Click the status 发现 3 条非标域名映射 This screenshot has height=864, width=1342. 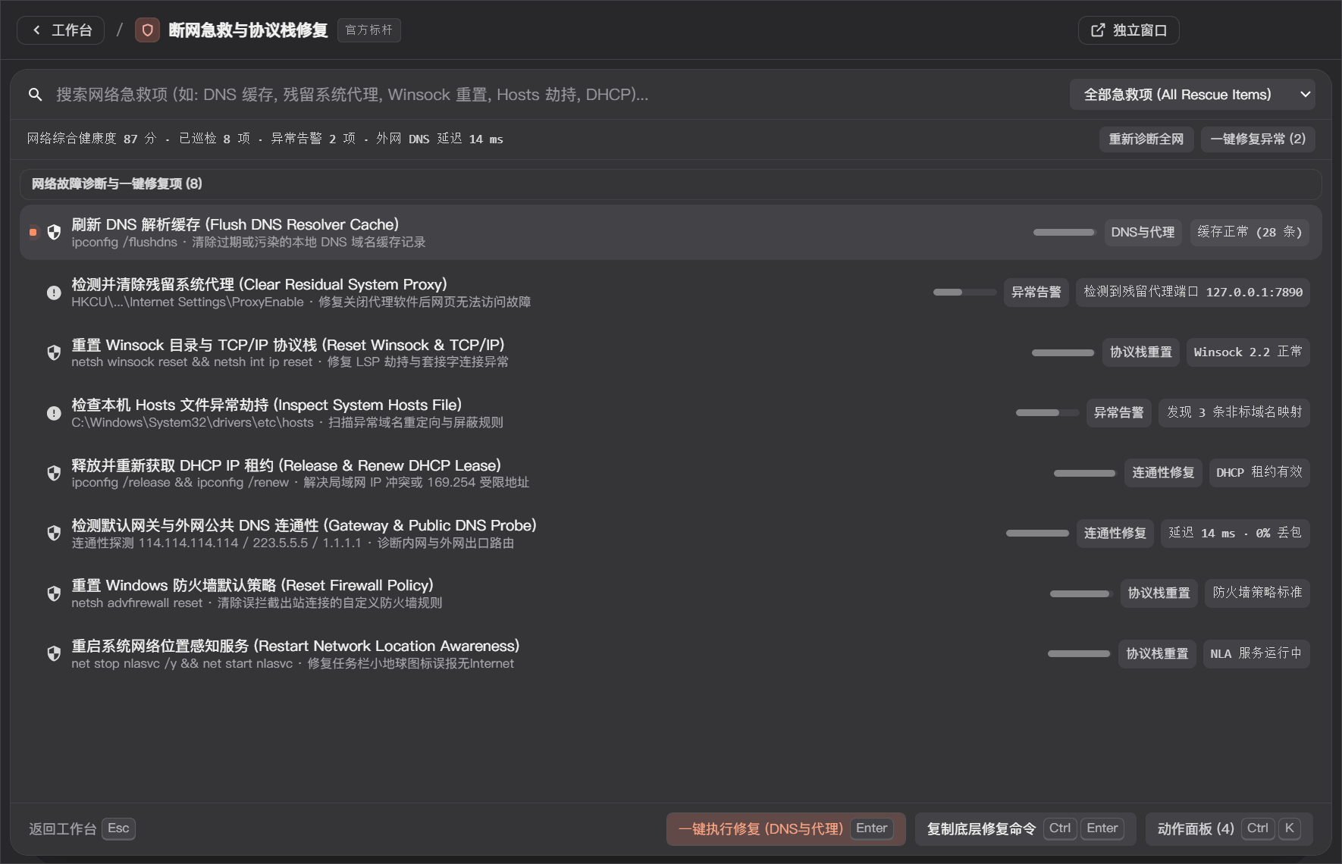(1234, 413)
